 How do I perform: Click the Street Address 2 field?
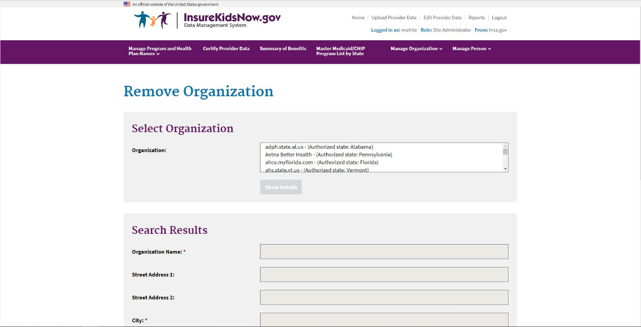coord(384,297)
